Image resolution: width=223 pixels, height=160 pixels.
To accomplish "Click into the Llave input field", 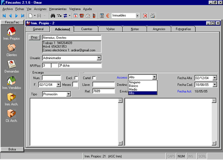I will [x=104, y=85].
